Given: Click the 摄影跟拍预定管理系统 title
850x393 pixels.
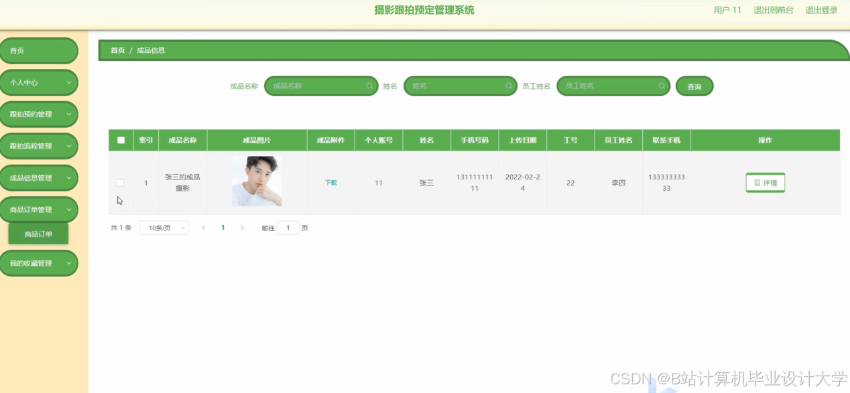Looking at the screenshot, I should coord(424,10).
